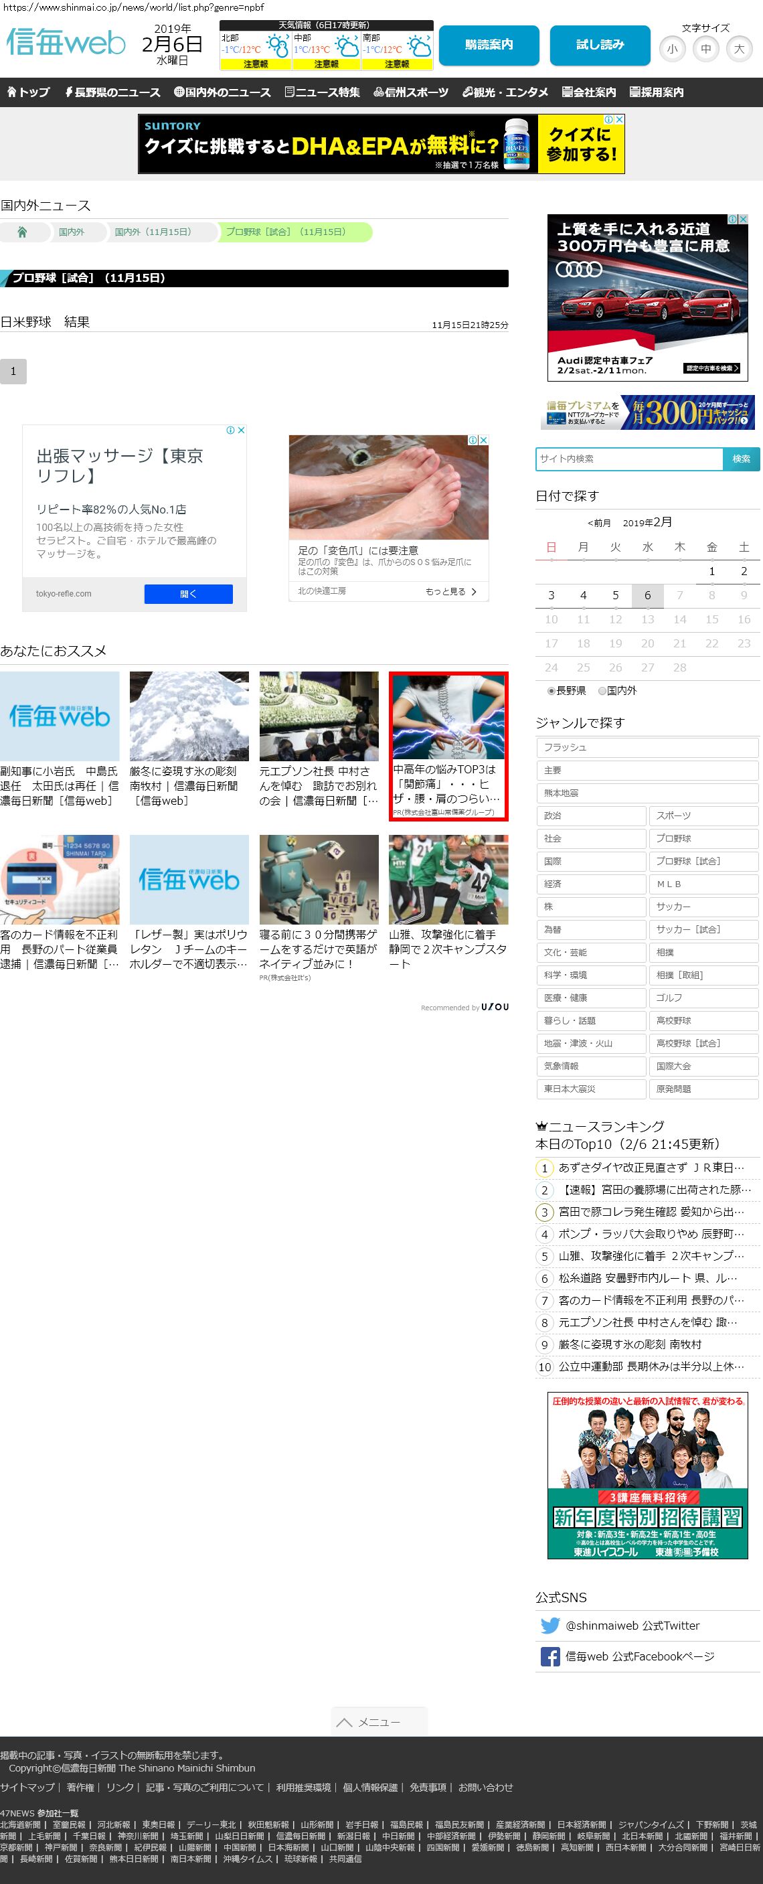763x1884 pixels.
Task: Open the ice sculpture article thumbnail
Action: pos(189,716)
